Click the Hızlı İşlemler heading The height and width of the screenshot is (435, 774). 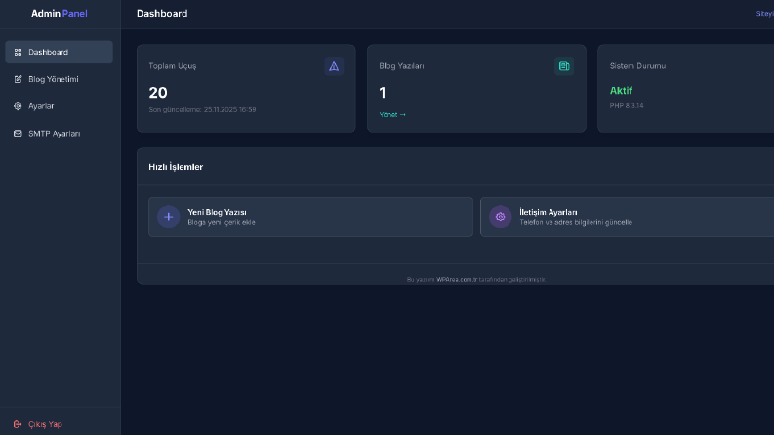(x=176, y=167)
